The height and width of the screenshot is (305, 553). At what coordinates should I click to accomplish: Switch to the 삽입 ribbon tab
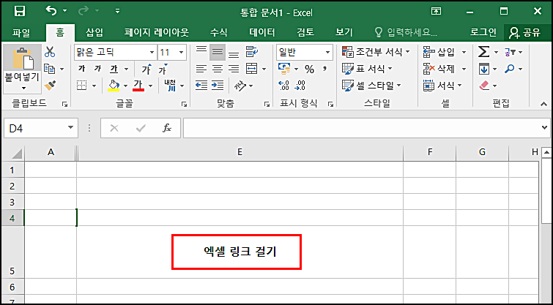tap(94, 33)
